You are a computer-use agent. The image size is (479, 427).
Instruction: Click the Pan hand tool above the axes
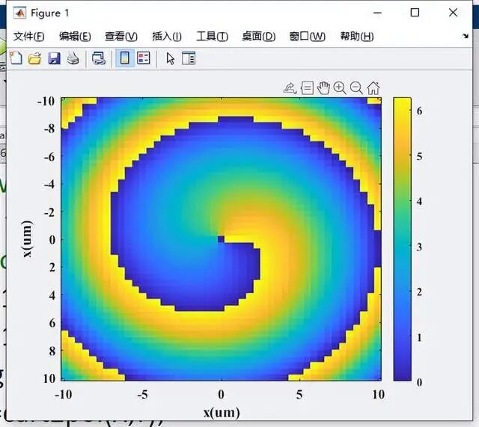(323, 88)
